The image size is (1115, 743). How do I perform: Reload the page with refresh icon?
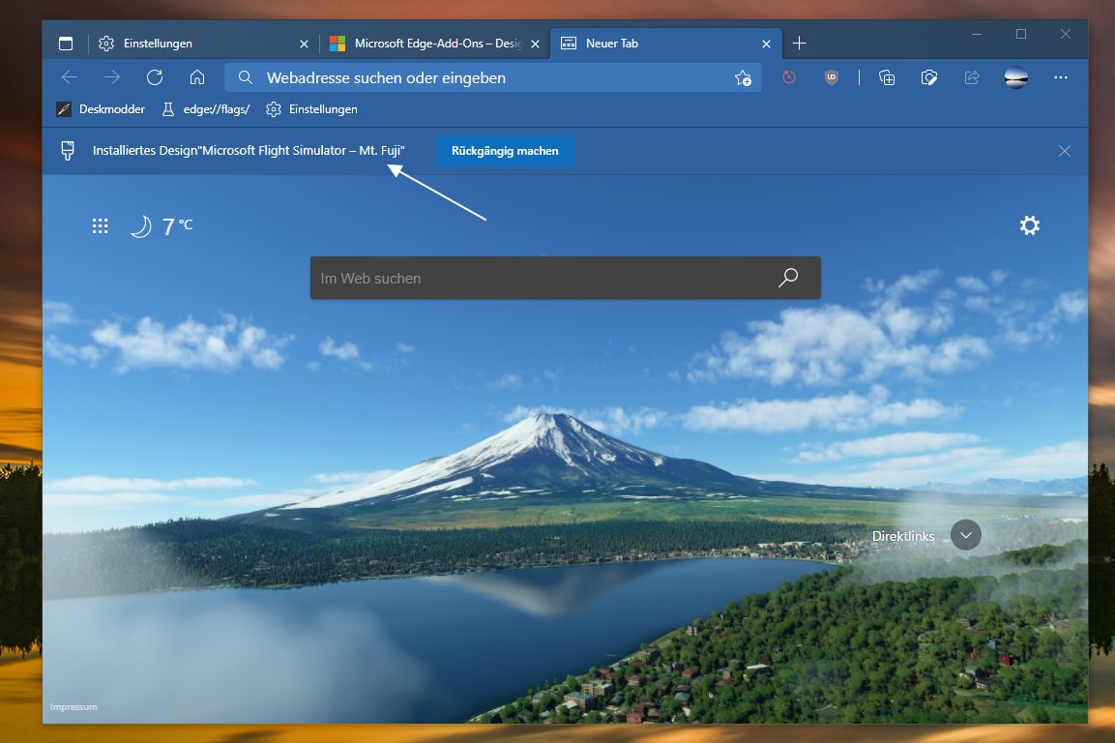point(155,77)
